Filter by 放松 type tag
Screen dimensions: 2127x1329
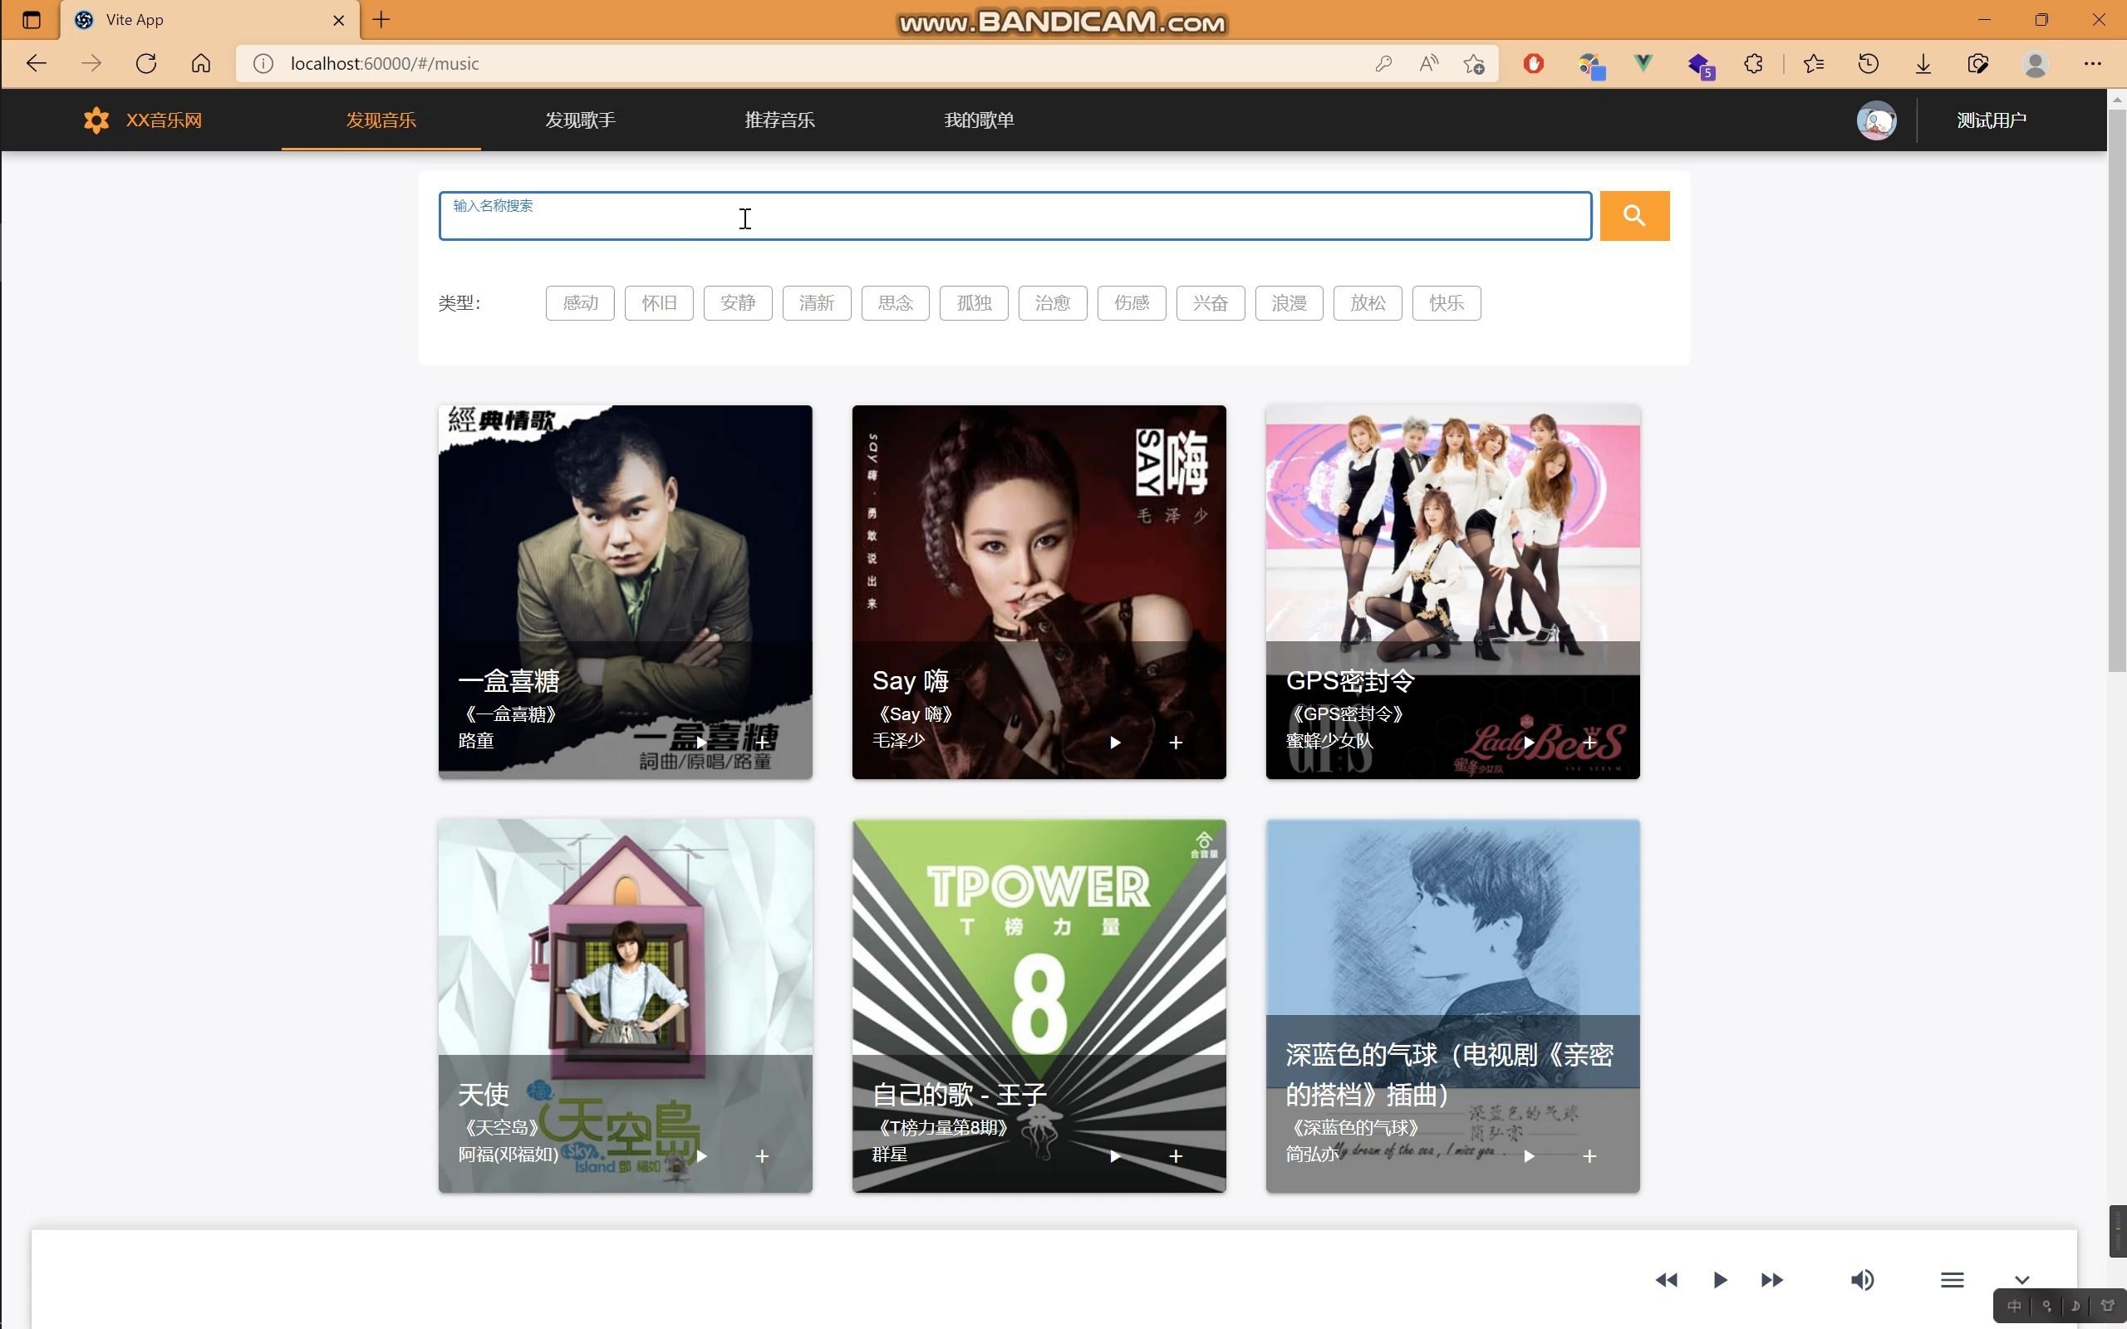coord(1368,303)
